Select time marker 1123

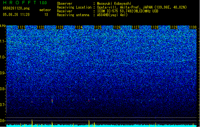[x=59, y=27]
